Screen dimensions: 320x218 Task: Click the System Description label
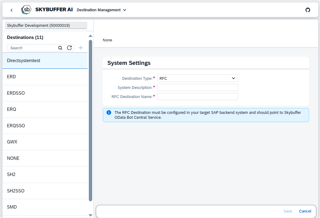coord(135,88)
